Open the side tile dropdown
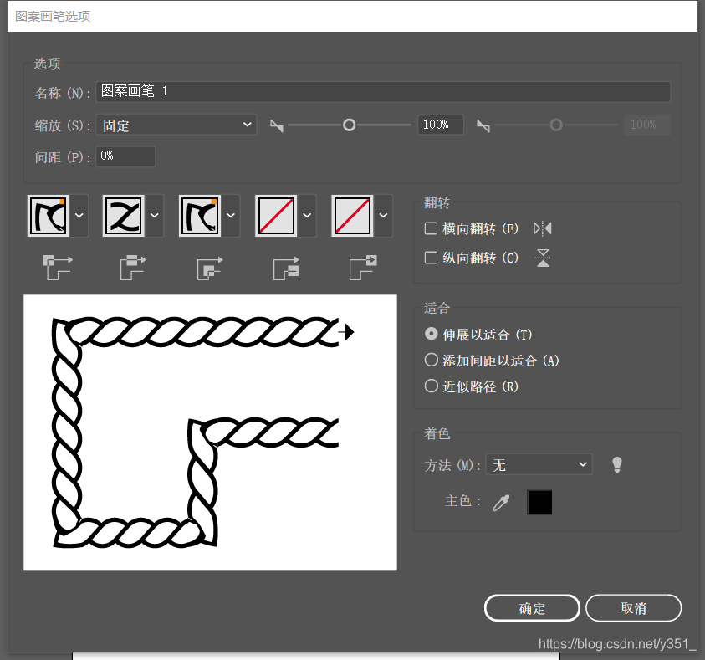 click(155, 216)
